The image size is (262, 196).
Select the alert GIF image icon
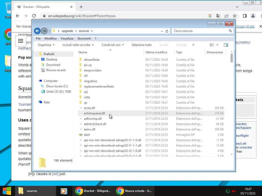pyautogui.click(x=81, y=135)
